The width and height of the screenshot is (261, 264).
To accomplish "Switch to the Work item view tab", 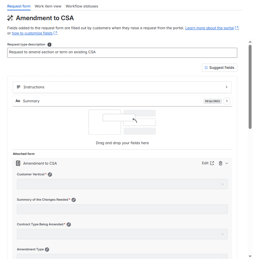I will tap(48, 6).
